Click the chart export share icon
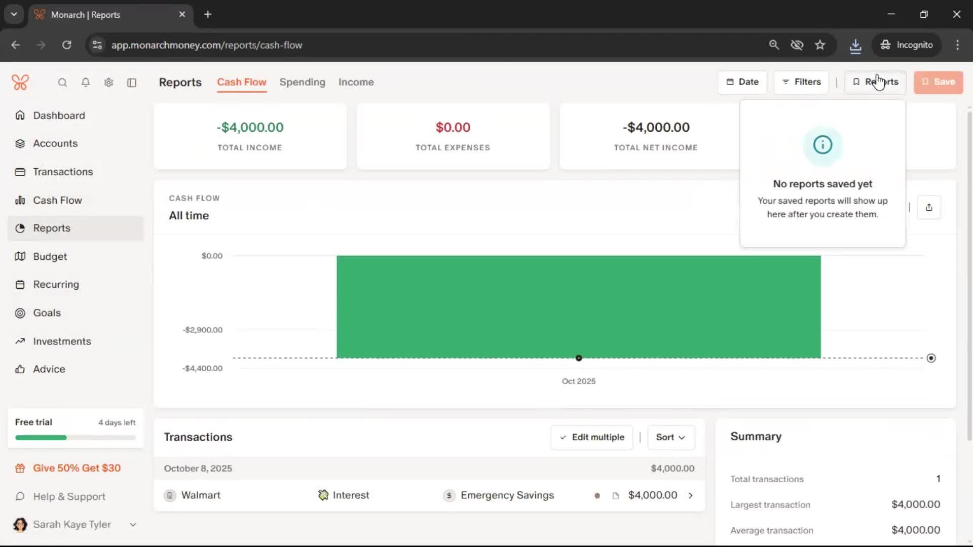The height and width of the screenshot is (547, 973). click(x=928, y=207)
